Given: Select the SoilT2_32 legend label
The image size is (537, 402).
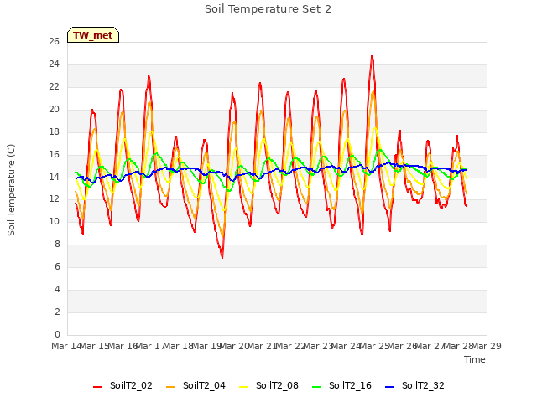Looking at the screenshot, I should [423, 385].
